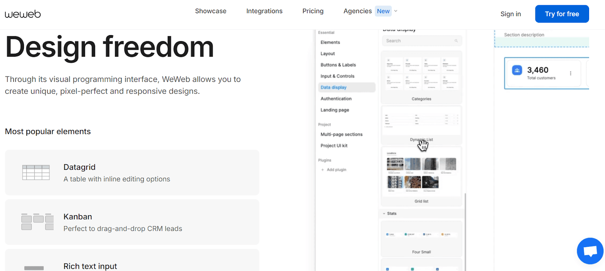The image size is (605, 271).
Task: Open the three-dot menu on Total customers card
Action: click(x=571, y=73)
